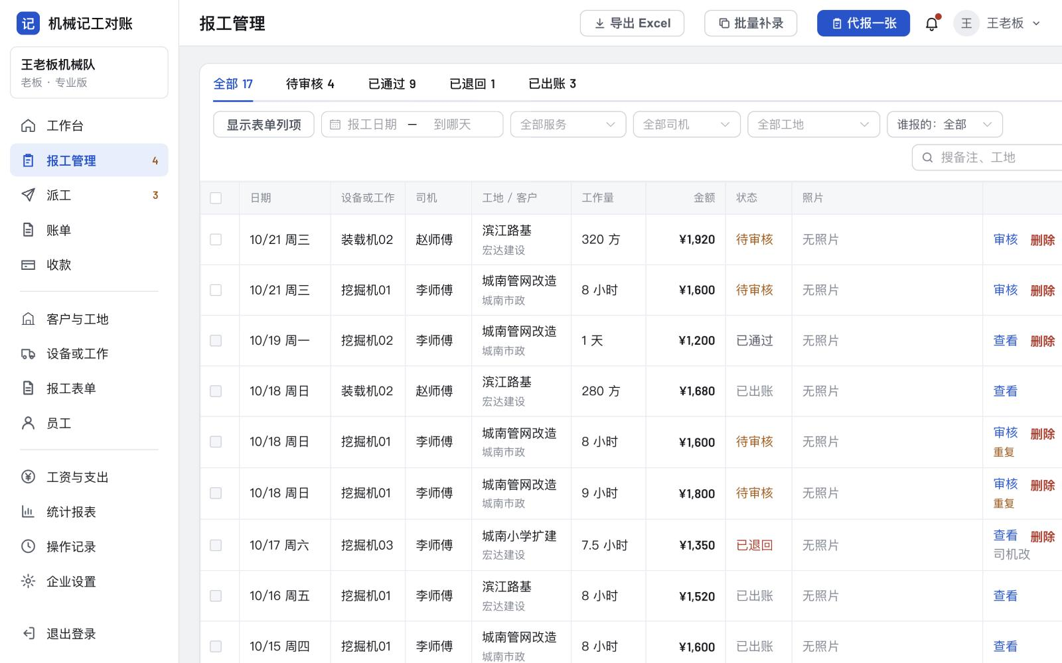Open the notification bell icon
Screen dimensions: 1062x663
click(932, 23)
